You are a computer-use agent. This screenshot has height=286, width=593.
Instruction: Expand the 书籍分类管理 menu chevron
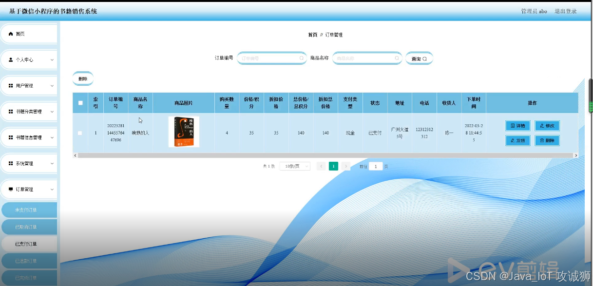[52, 112]
